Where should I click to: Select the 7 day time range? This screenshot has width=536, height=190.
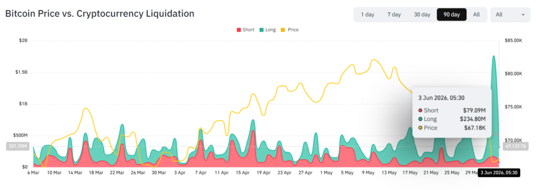pyautogui.click(x=394, y=15)
